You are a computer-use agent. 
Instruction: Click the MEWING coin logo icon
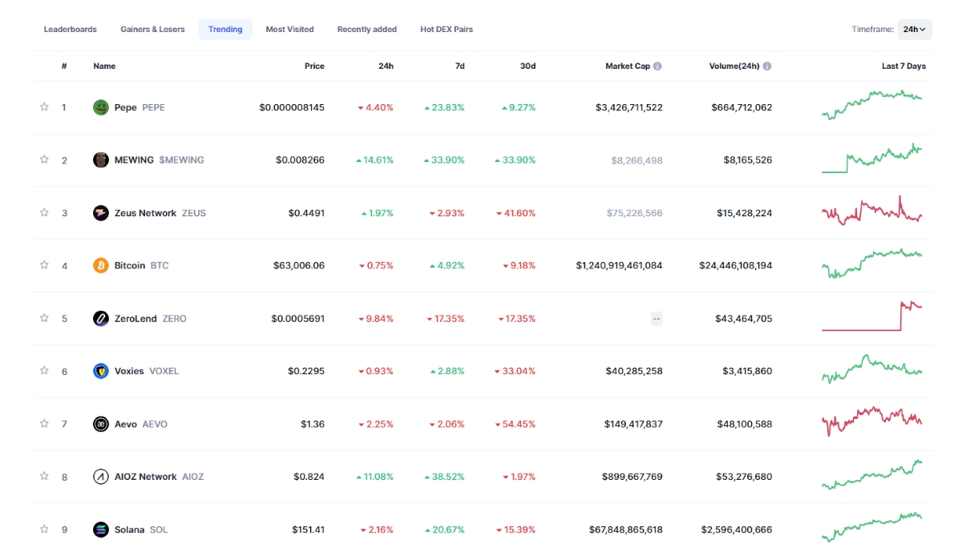coord(101,160)
